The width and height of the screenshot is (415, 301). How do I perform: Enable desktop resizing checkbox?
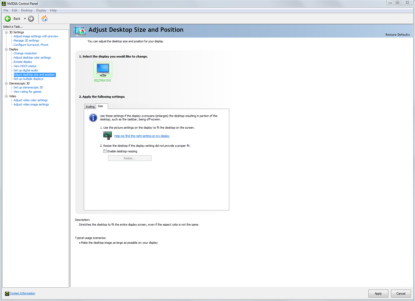(x=105, y=151)
